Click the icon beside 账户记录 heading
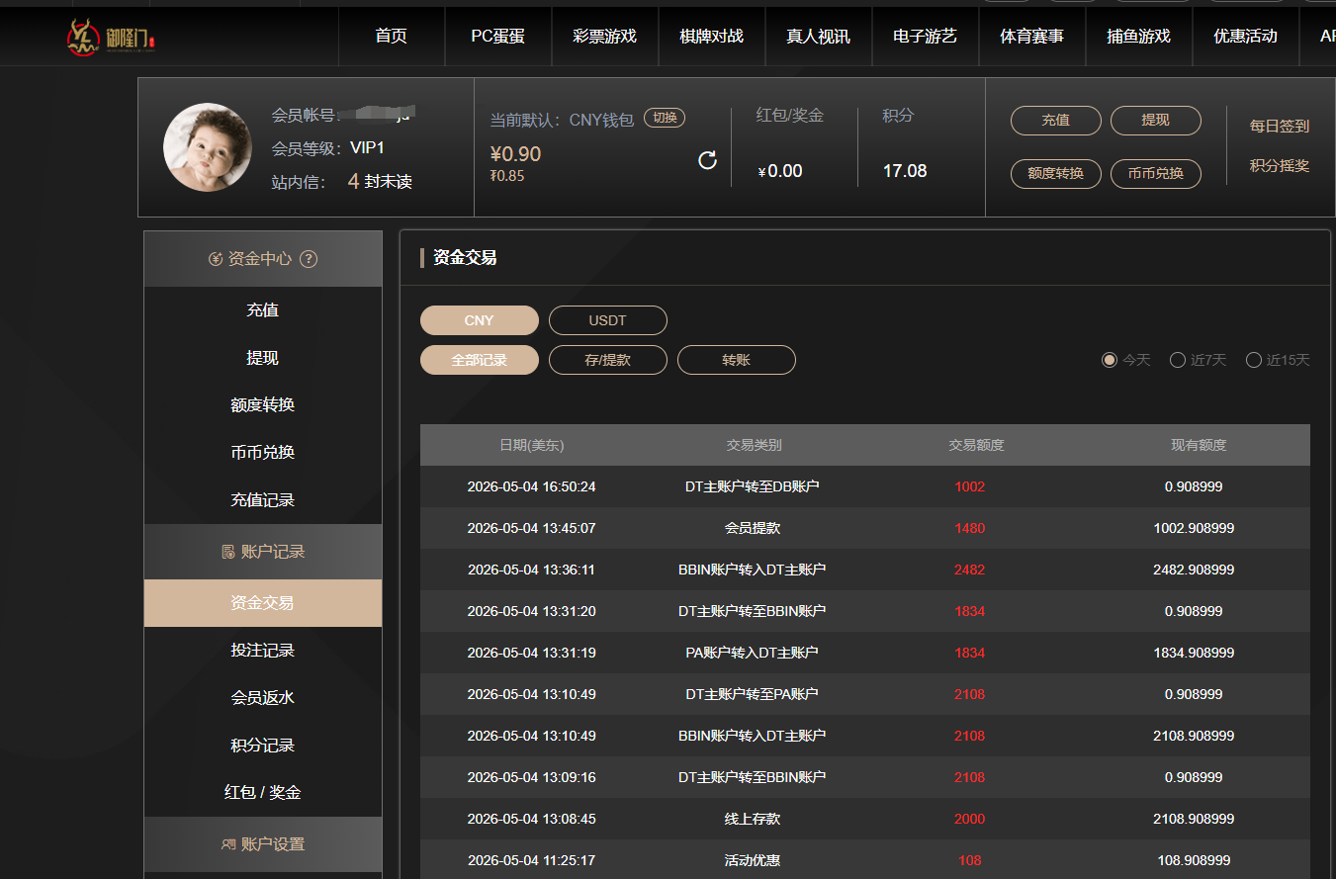 (x=228, y=552)
